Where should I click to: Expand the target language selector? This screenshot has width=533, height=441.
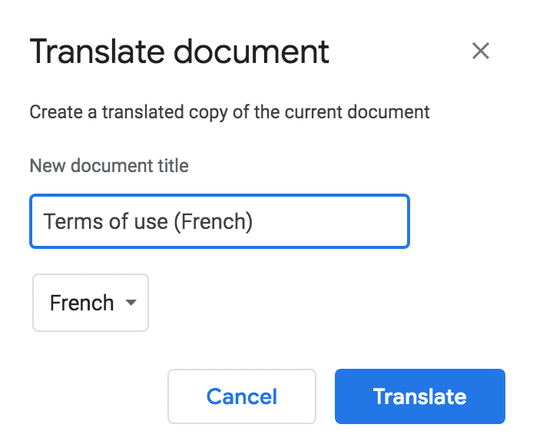91,303
